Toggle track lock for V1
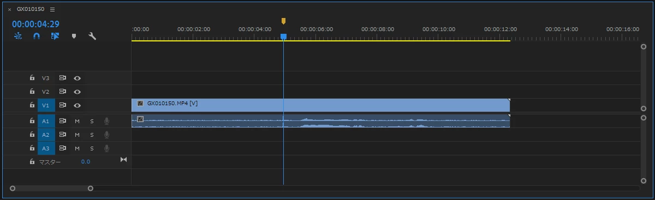 pos(32,105)
